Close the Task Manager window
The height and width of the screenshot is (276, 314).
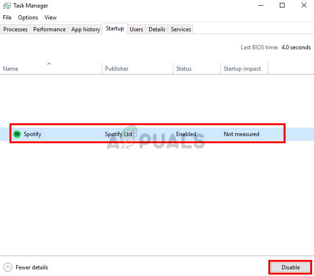(x=304, y=6)
